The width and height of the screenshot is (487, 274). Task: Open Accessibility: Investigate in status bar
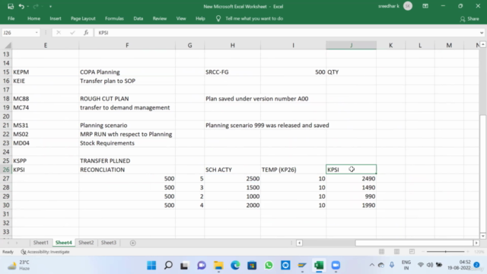[x=46, y=252]
